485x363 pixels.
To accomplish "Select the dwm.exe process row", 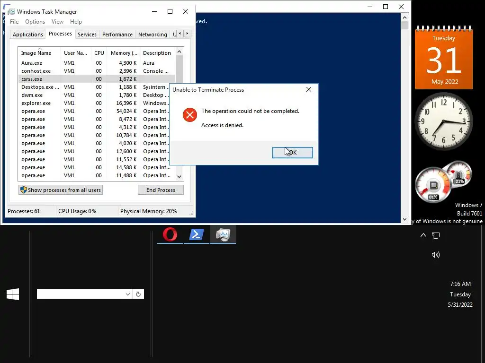I will tap(94, 95).
